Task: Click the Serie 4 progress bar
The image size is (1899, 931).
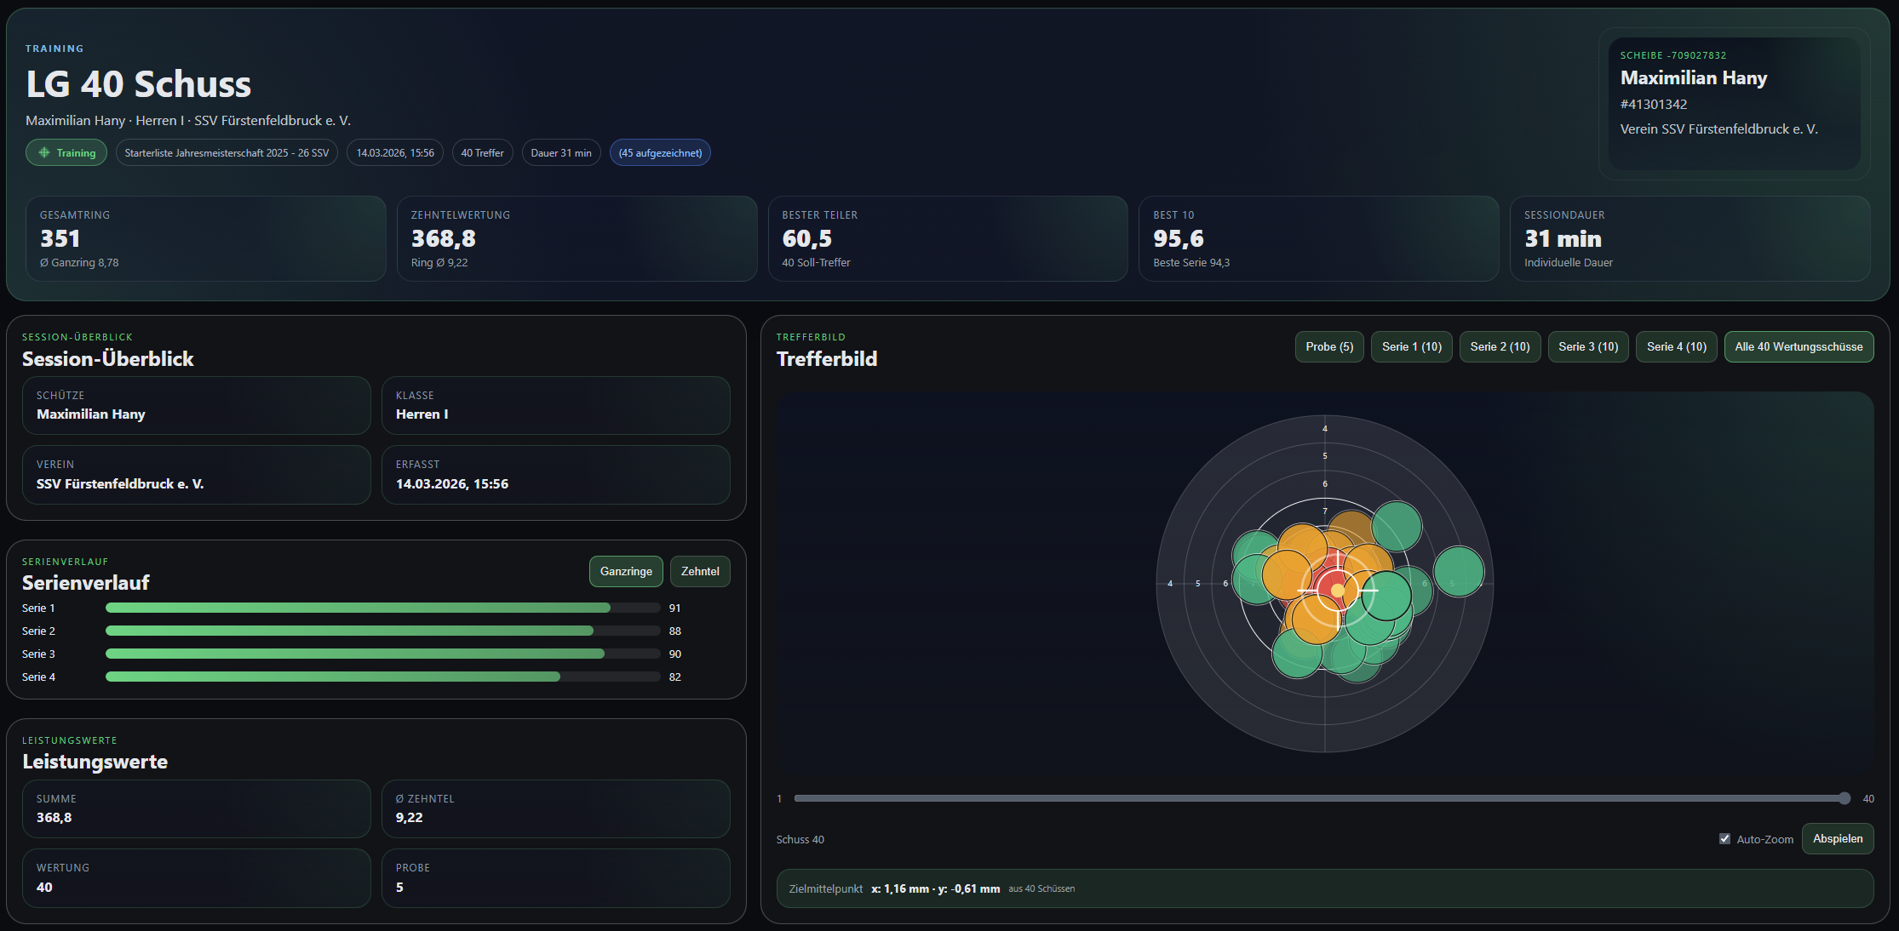Action: click(382, 677)
